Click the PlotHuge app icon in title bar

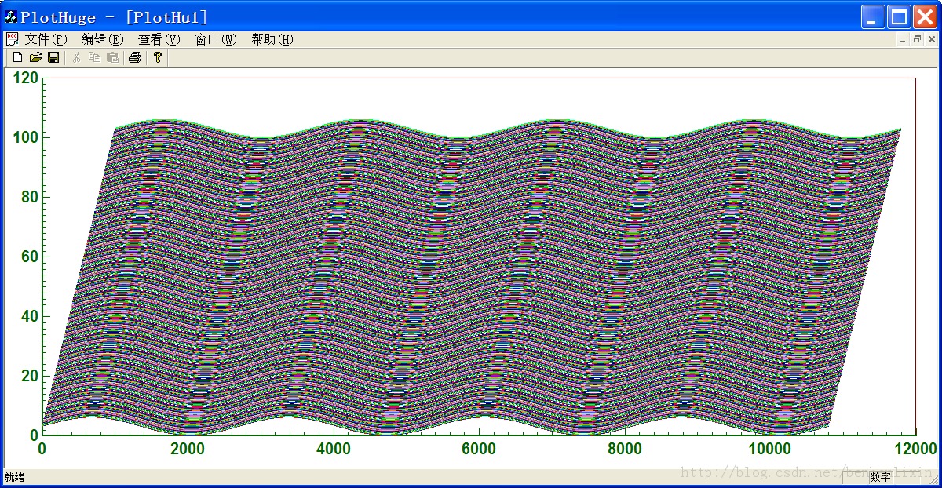[x=11, y=16]
